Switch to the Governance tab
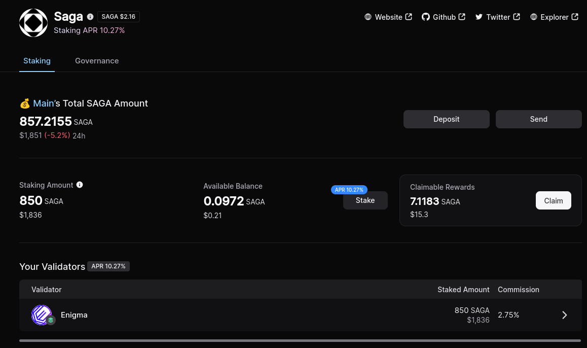 click(x=97, y=61)
